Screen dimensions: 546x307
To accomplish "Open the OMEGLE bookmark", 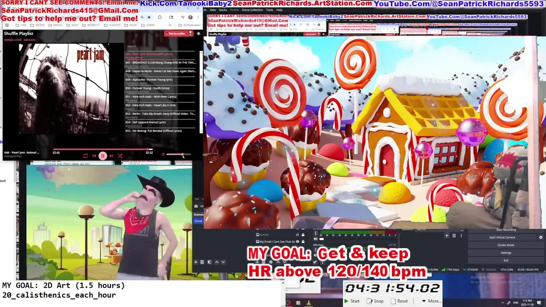I will pyautogui.click(x=55, y=25).
